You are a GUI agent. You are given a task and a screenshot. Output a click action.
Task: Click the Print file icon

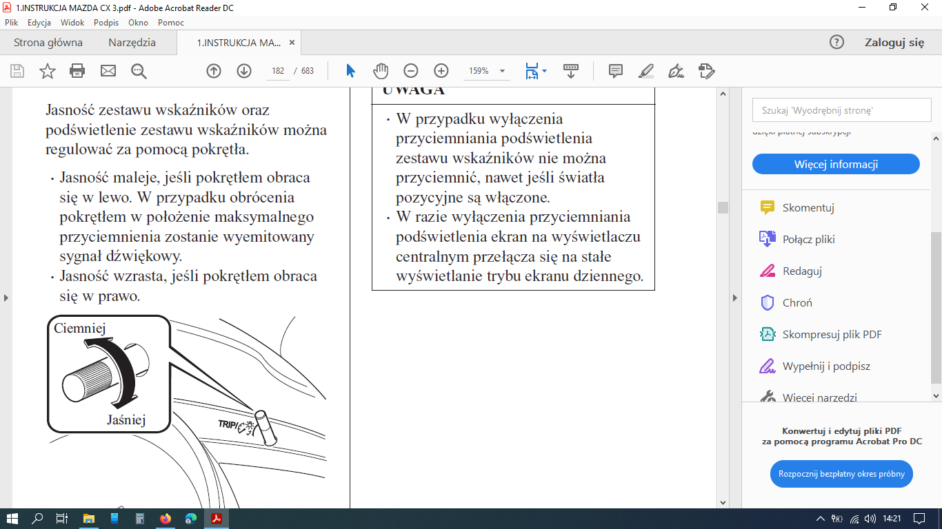[x=77, y=71]
